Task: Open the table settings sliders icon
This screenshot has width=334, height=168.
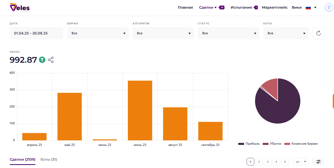Action: [x=318, y=162]
